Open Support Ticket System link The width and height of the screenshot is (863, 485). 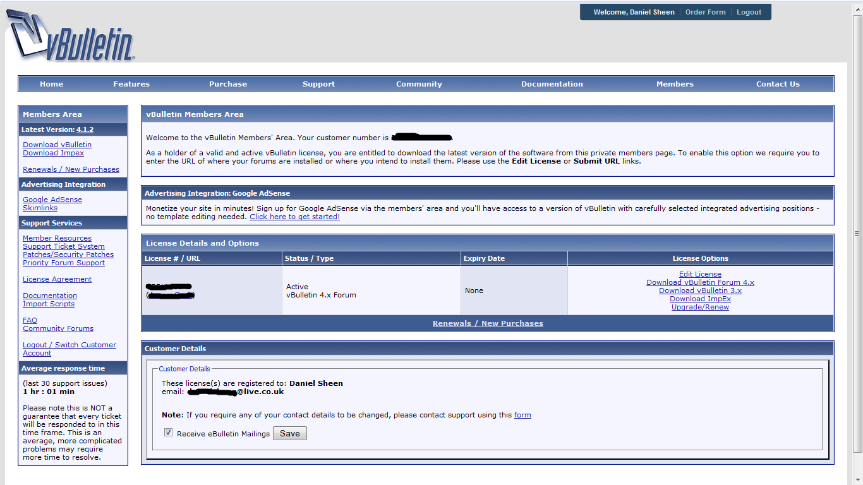[x=64, y=246]
